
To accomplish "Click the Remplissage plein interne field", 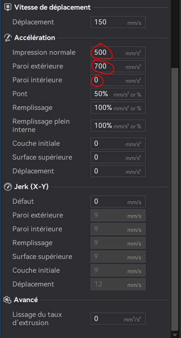I will coord(118,126).
